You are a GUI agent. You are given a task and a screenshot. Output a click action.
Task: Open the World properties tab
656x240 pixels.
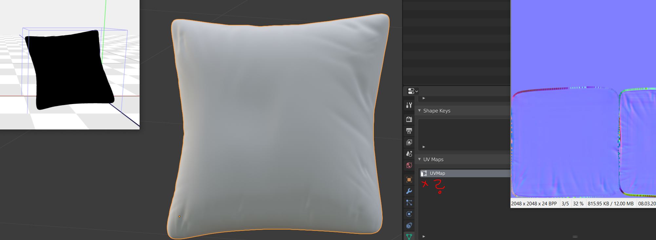[409, 165]
